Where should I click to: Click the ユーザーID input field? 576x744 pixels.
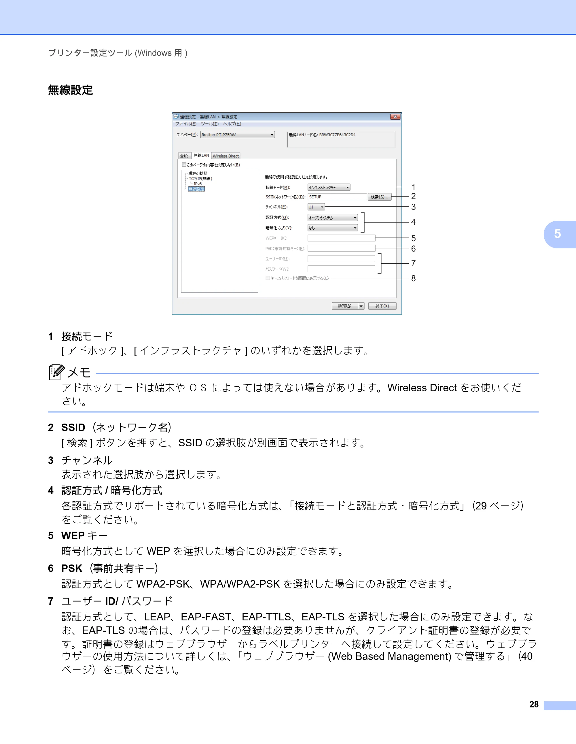point(342,258)
